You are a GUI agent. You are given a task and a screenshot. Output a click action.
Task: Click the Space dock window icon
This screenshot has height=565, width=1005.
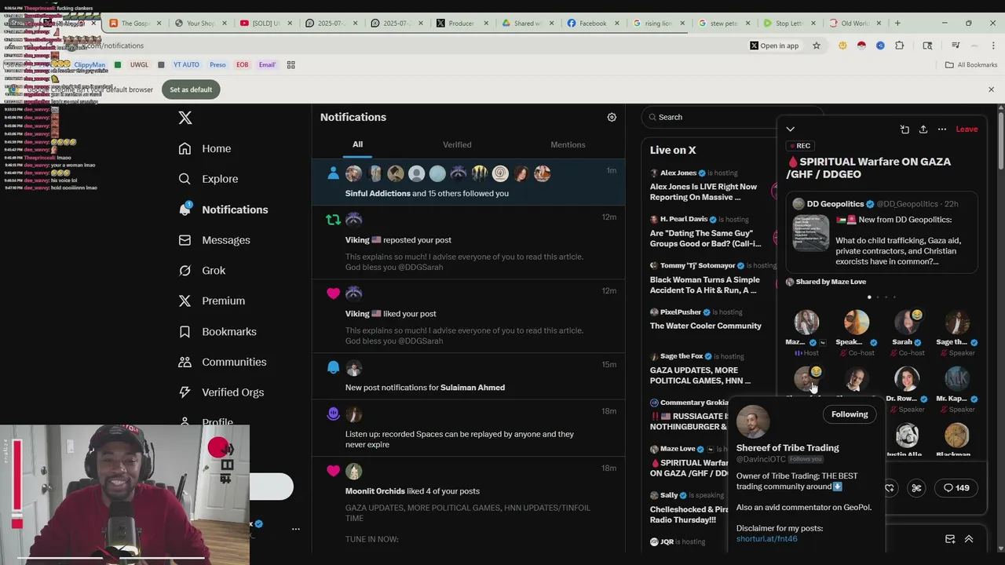click(904, 129)
